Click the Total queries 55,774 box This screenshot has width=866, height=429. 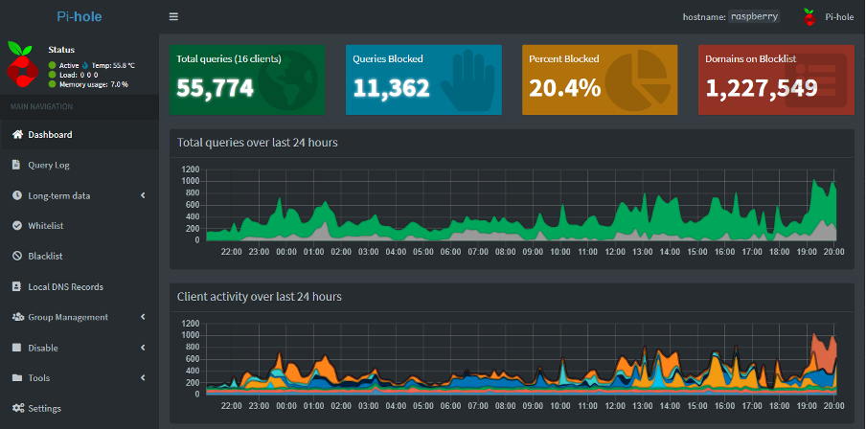[247, 80]
